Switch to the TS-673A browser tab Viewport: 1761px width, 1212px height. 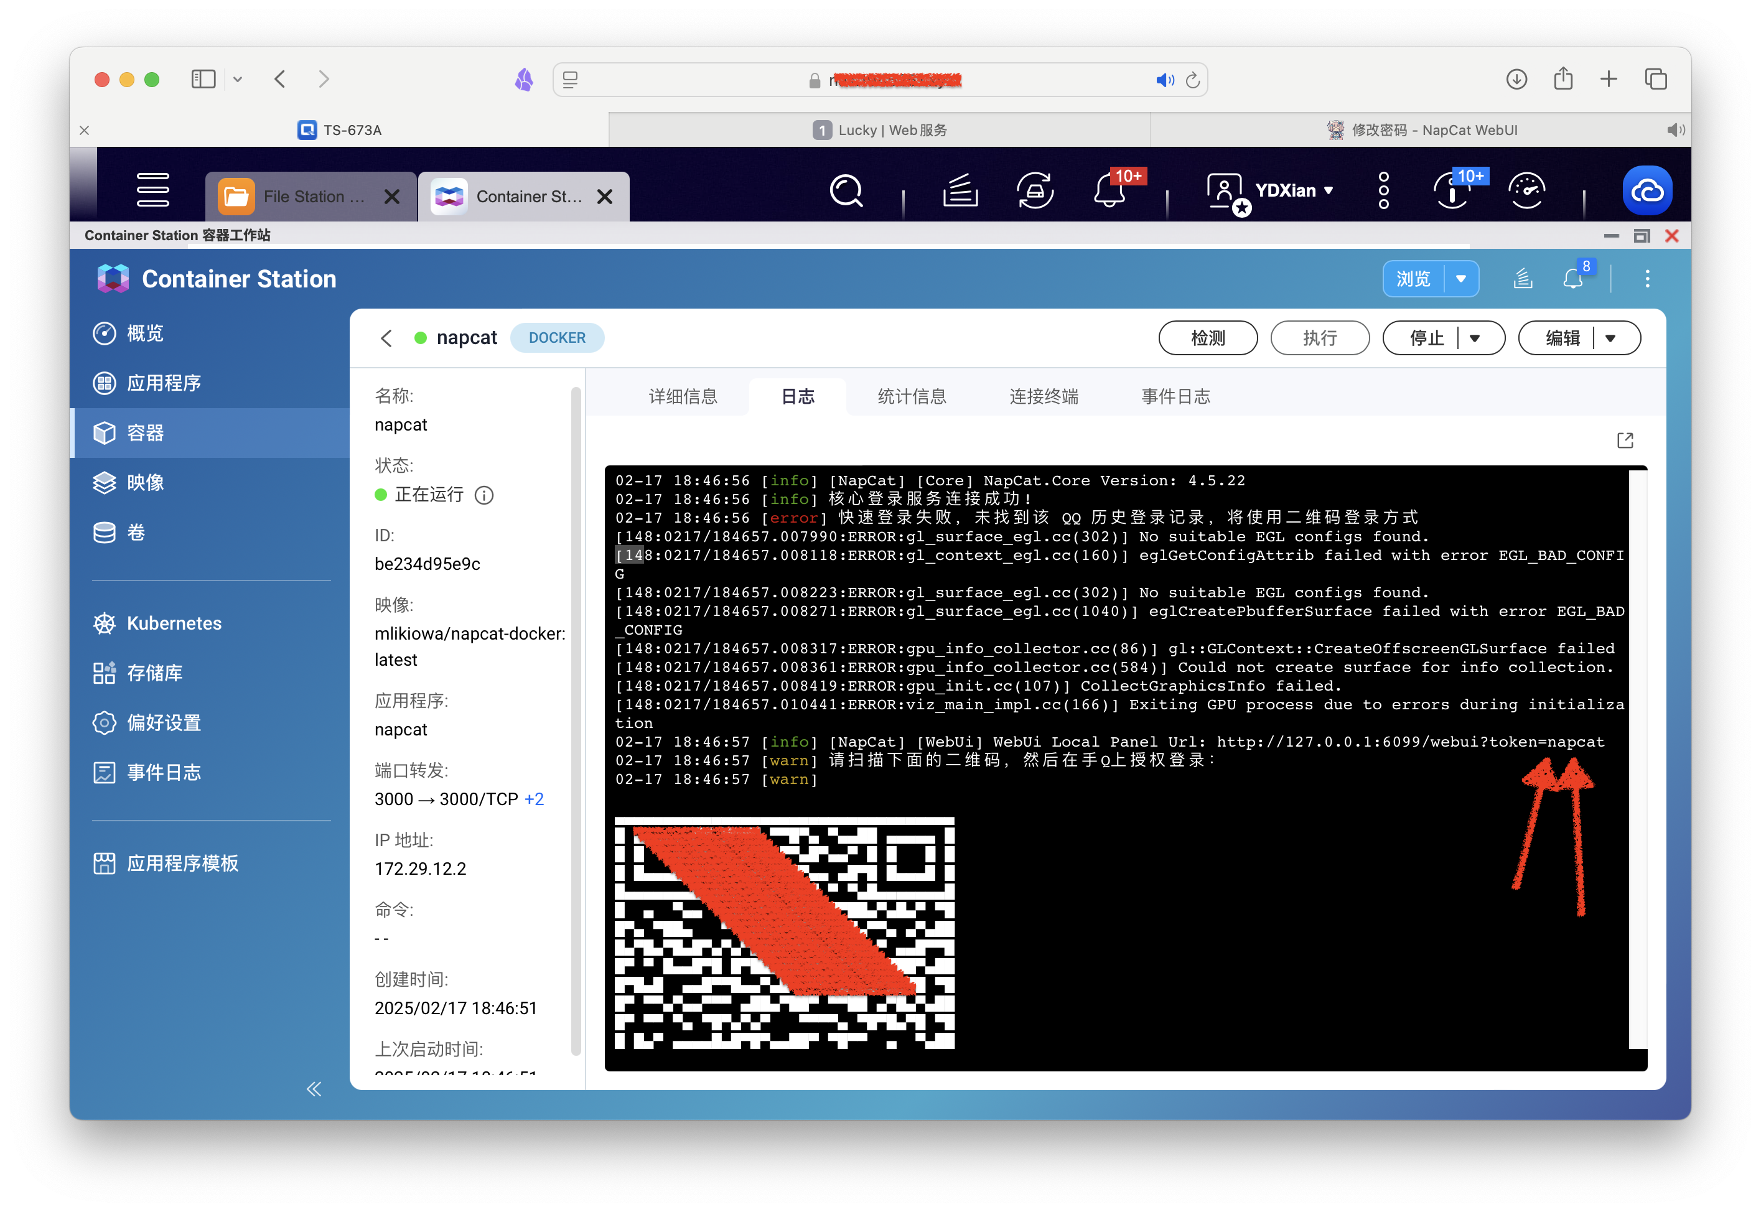[339, 130]
